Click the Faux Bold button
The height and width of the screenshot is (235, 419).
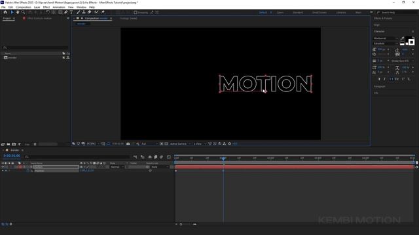[x=379, y=79]
